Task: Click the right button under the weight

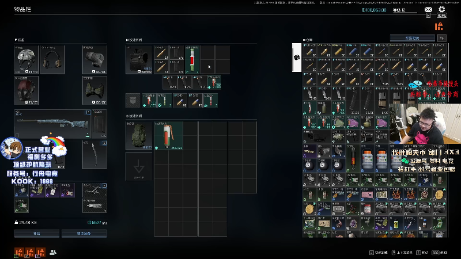Action: (84, 234)
